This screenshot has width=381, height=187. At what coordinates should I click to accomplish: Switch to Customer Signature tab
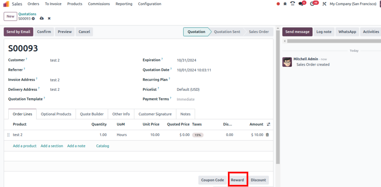point(155,114)
